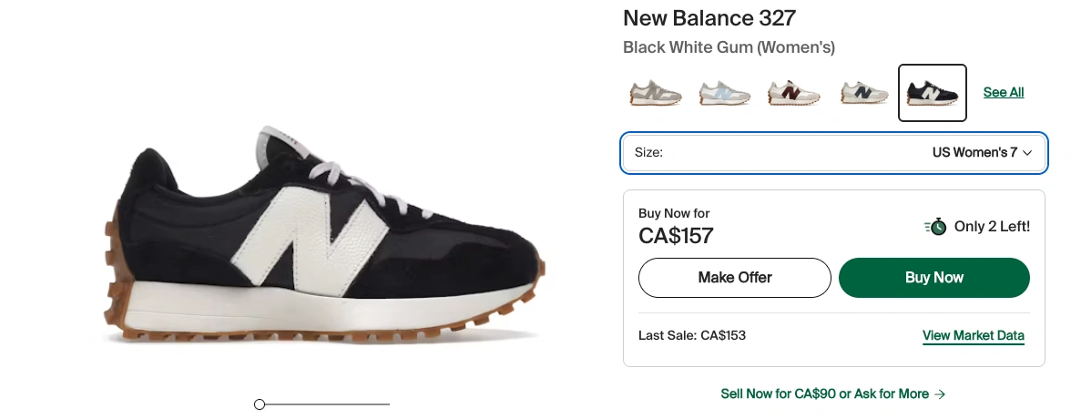Click the arrow icon after Ask for More
This screenshot has height=419, width=1071.
coord(940,394)
